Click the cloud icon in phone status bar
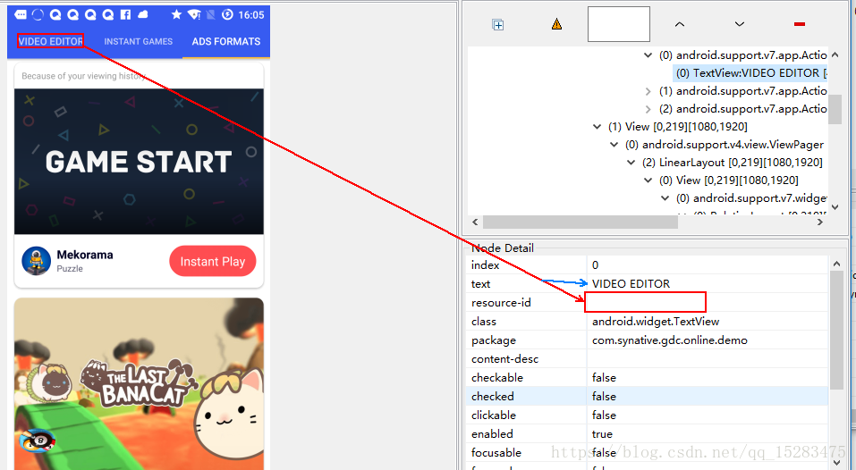Viewport: 856px width, 470px height. pos(143,14)
